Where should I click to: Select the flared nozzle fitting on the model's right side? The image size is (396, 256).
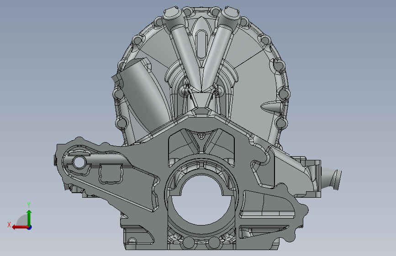[x=331, y=179]
